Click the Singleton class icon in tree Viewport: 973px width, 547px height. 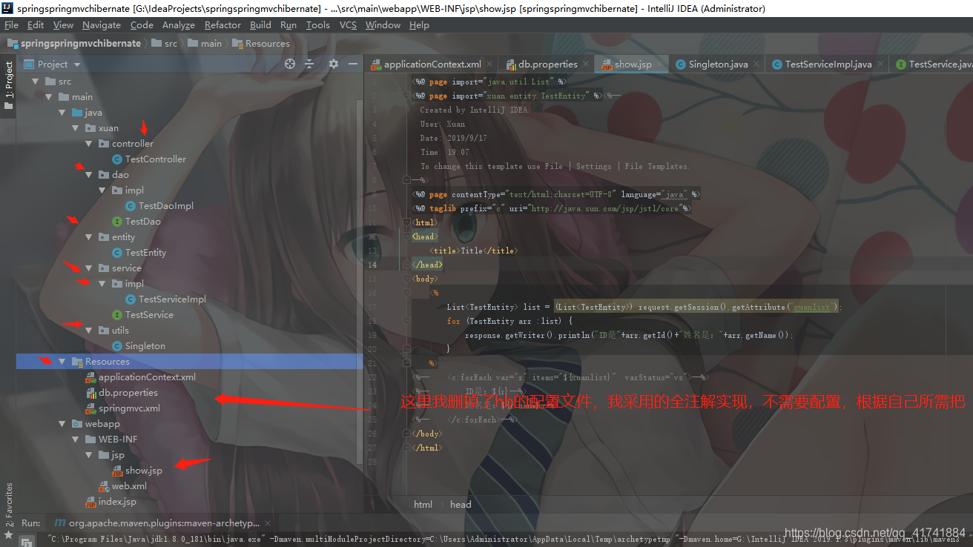117,346
